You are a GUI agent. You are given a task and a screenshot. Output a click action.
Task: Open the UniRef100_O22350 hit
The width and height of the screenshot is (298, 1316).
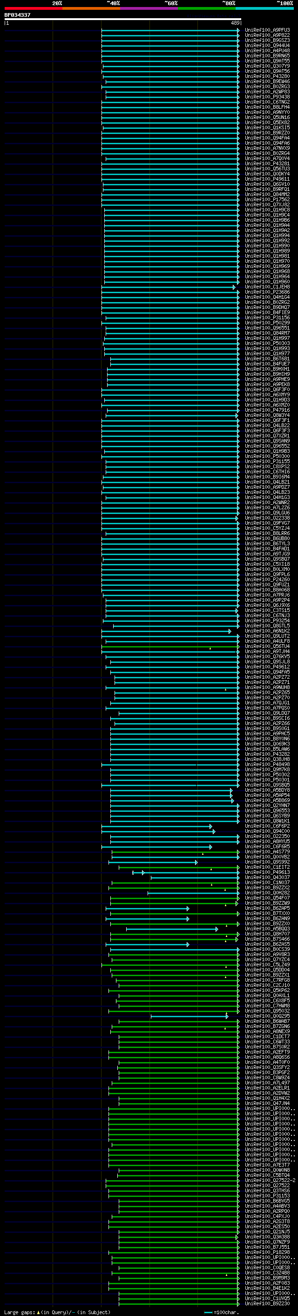coord(267,836)
